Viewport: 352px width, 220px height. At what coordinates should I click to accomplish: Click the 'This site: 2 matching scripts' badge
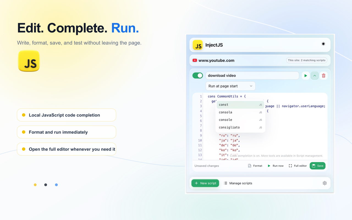307,60
